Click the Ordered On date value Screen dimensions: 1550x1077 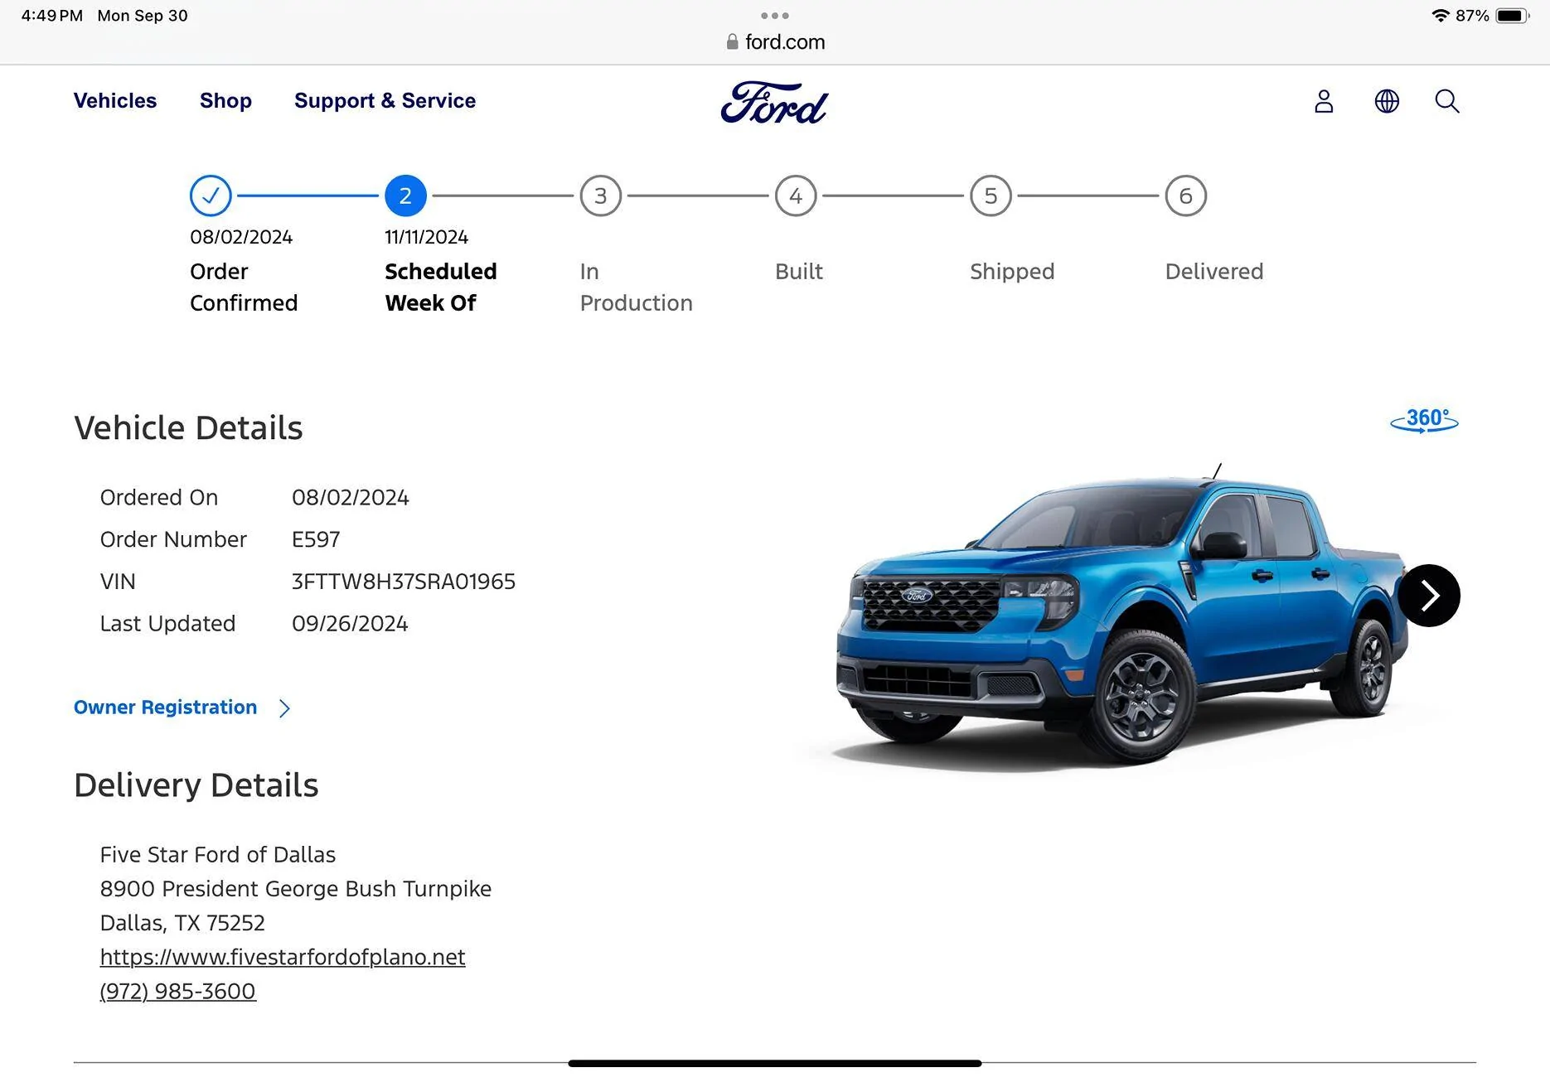pyautogui.click(x=350, y=497)
